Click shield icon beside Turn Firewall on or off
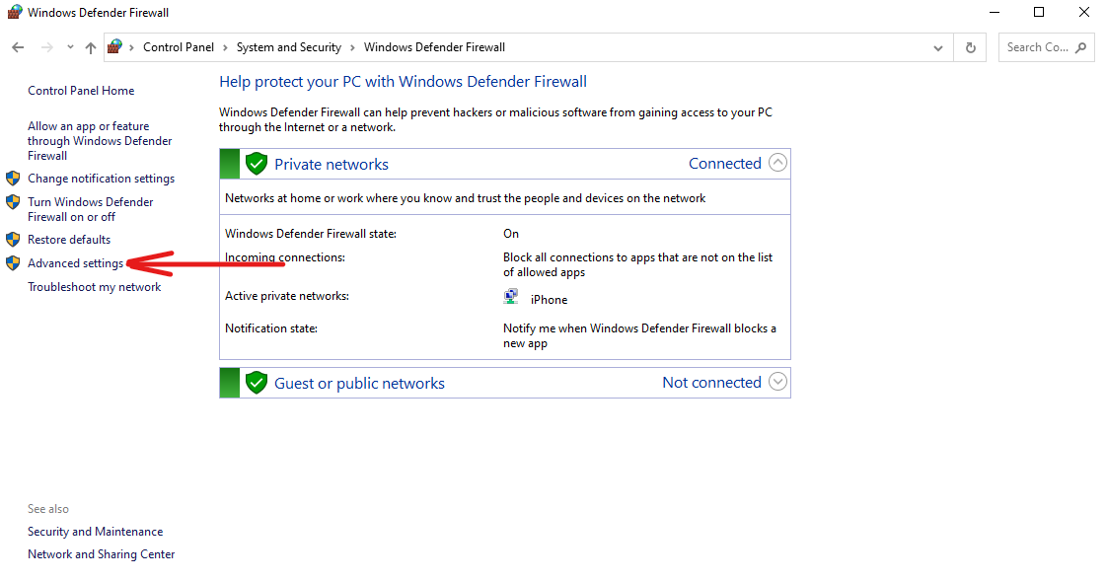 [13, 201]
